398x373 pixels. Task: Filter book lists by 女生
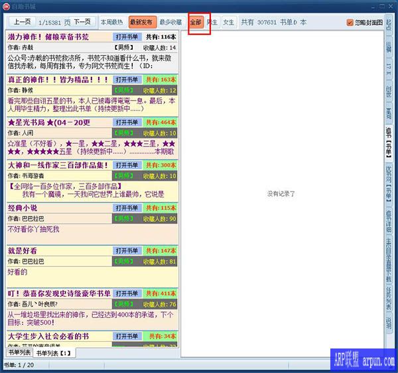228,22
